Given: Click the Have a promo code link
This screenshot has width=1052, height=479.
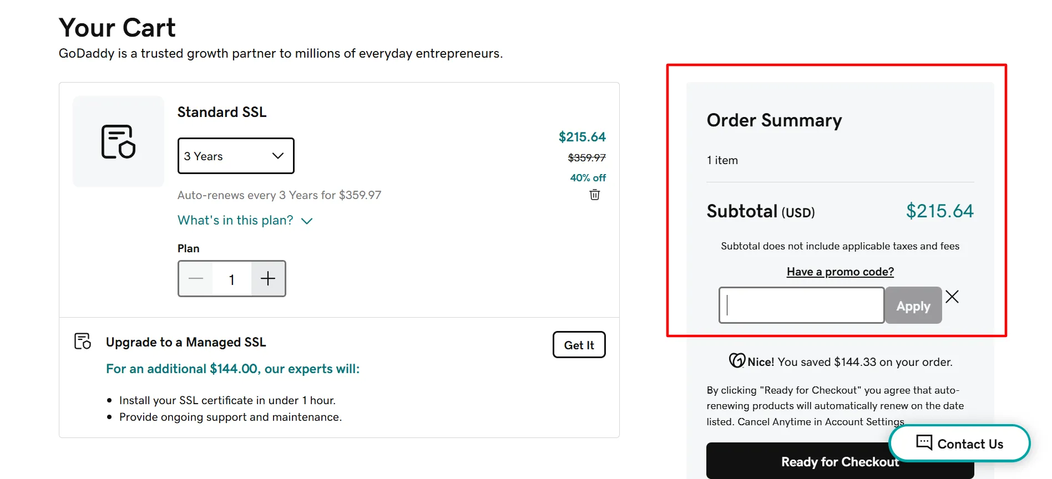Looking at the screenshot, I should point(840,272).
